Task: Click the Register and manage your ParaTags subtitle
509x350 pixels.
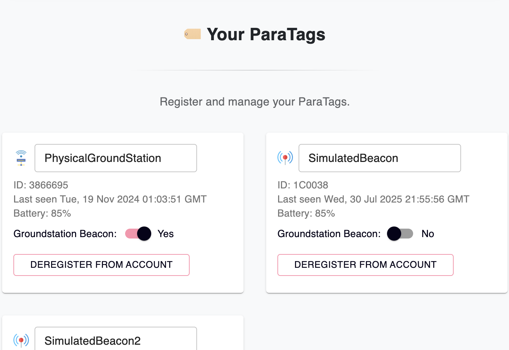Action: [x=255, y=102]
